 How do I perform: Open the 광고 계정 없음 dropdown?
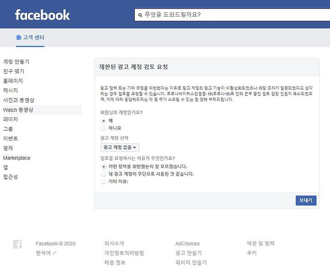point(120,147)
